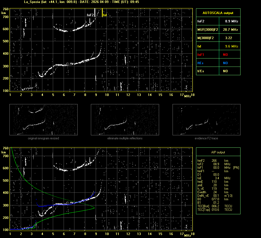Open the 'evidence F2 trace' thumbnail
This screenshot has height=238, width=261.
(x=206, y=120)
